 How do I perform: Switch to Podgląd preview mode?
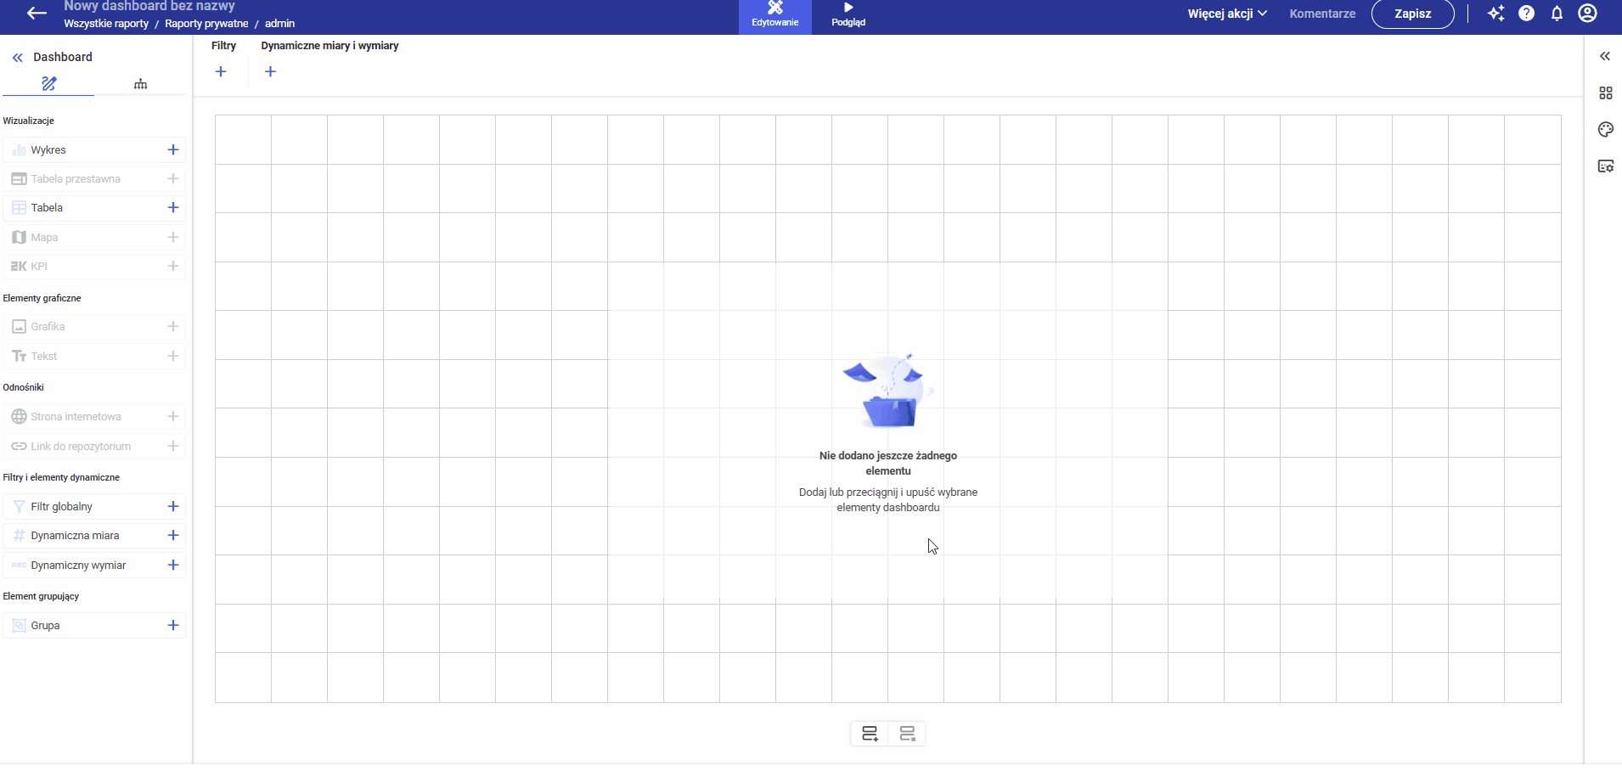coord(848,15)
